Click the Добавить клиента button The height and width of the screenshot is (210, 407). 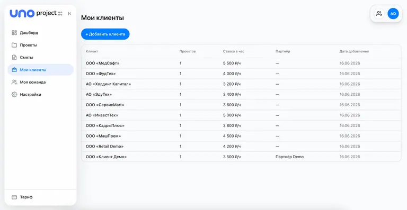point(105,34)
